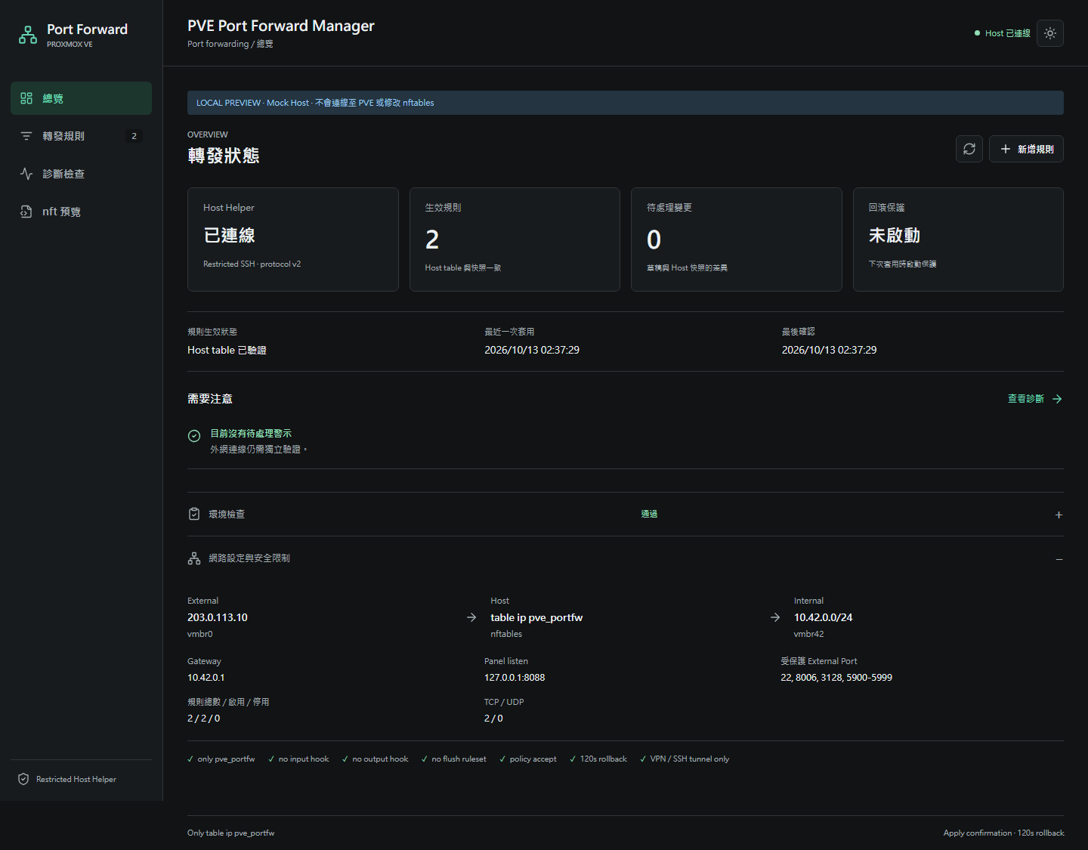Click the Host Helper 已連線 card
This screenshot has width=1088, height=850.
293,240
